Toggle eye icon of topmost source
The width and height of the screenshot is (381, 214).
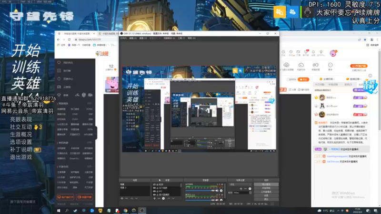(x=154, y=185)
